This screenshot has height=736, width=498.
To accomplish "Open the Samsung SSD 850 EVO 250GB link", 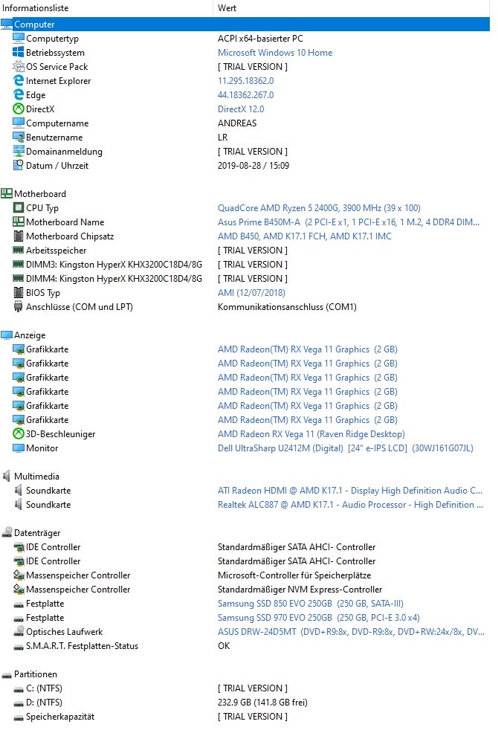I will click(x=311, y=604).
